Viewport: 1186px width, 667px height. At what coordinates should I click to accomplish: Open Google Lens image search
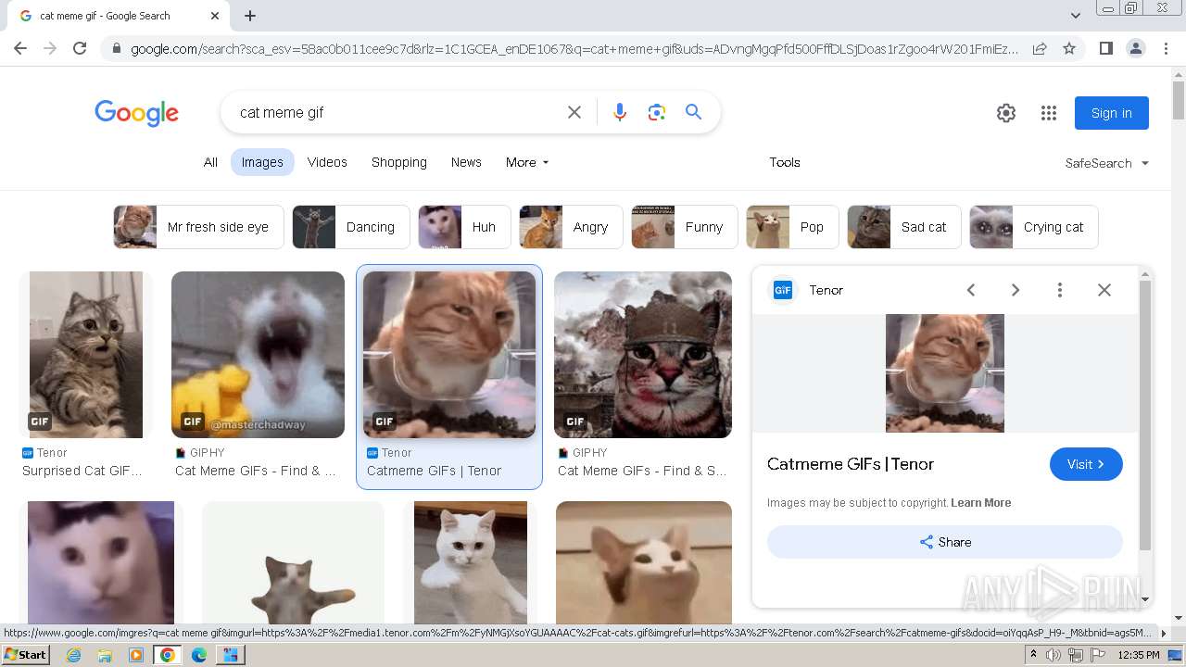657,112
